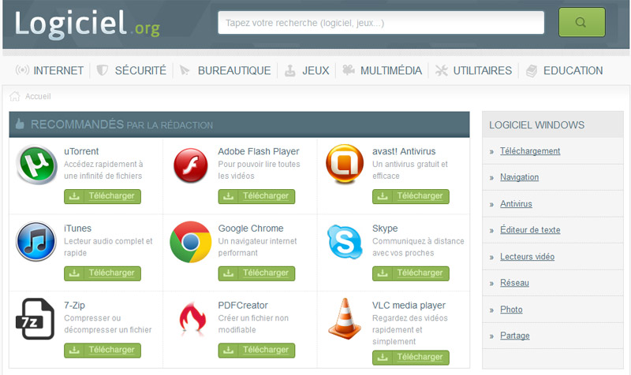631x375 pixels.
Task: Click the Skype title text
Action: [385, 228]
